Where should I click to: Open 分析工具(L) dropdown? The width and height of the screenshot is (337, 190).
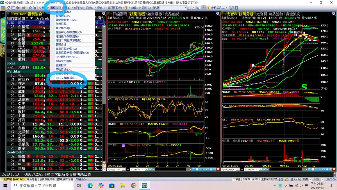coord(219,8)
